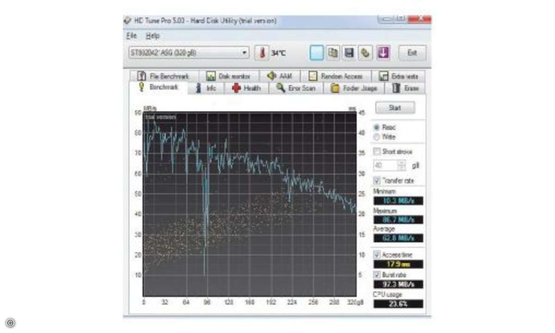Viewport: 555px width, 333px height.
Task: Open the Extra tests tab
Action: pyautogui.click(x=399, y=76)
